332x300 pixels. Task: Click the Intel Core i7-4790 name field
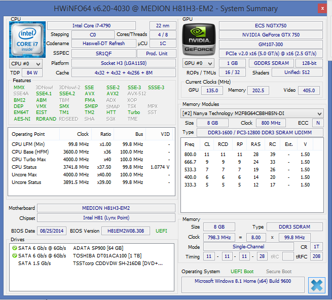click(91, 26)
